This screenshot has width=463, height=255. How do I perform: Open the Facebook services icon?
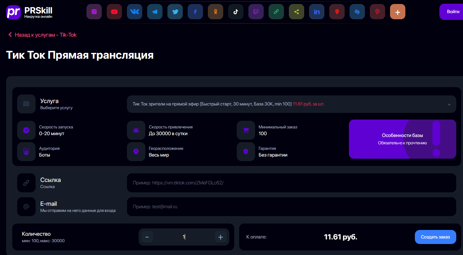coord(195,12)
